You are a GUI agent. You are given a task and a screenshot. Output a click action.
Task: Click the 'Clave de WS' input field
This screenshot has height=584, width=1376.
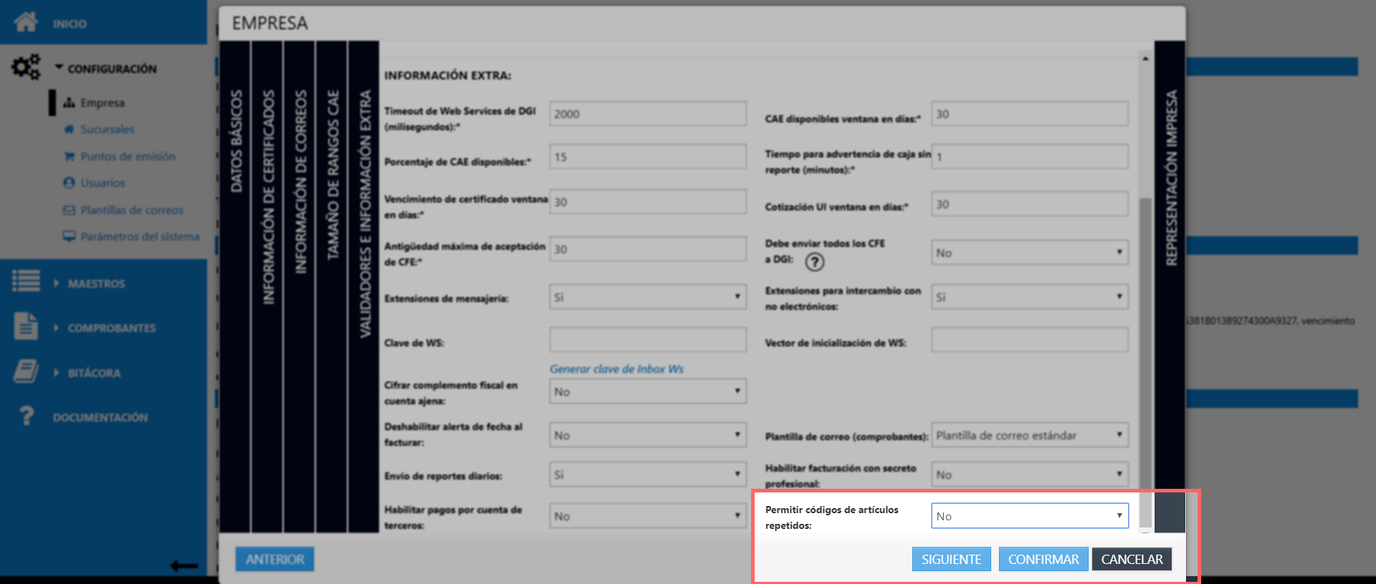click(x=647, y=340)
